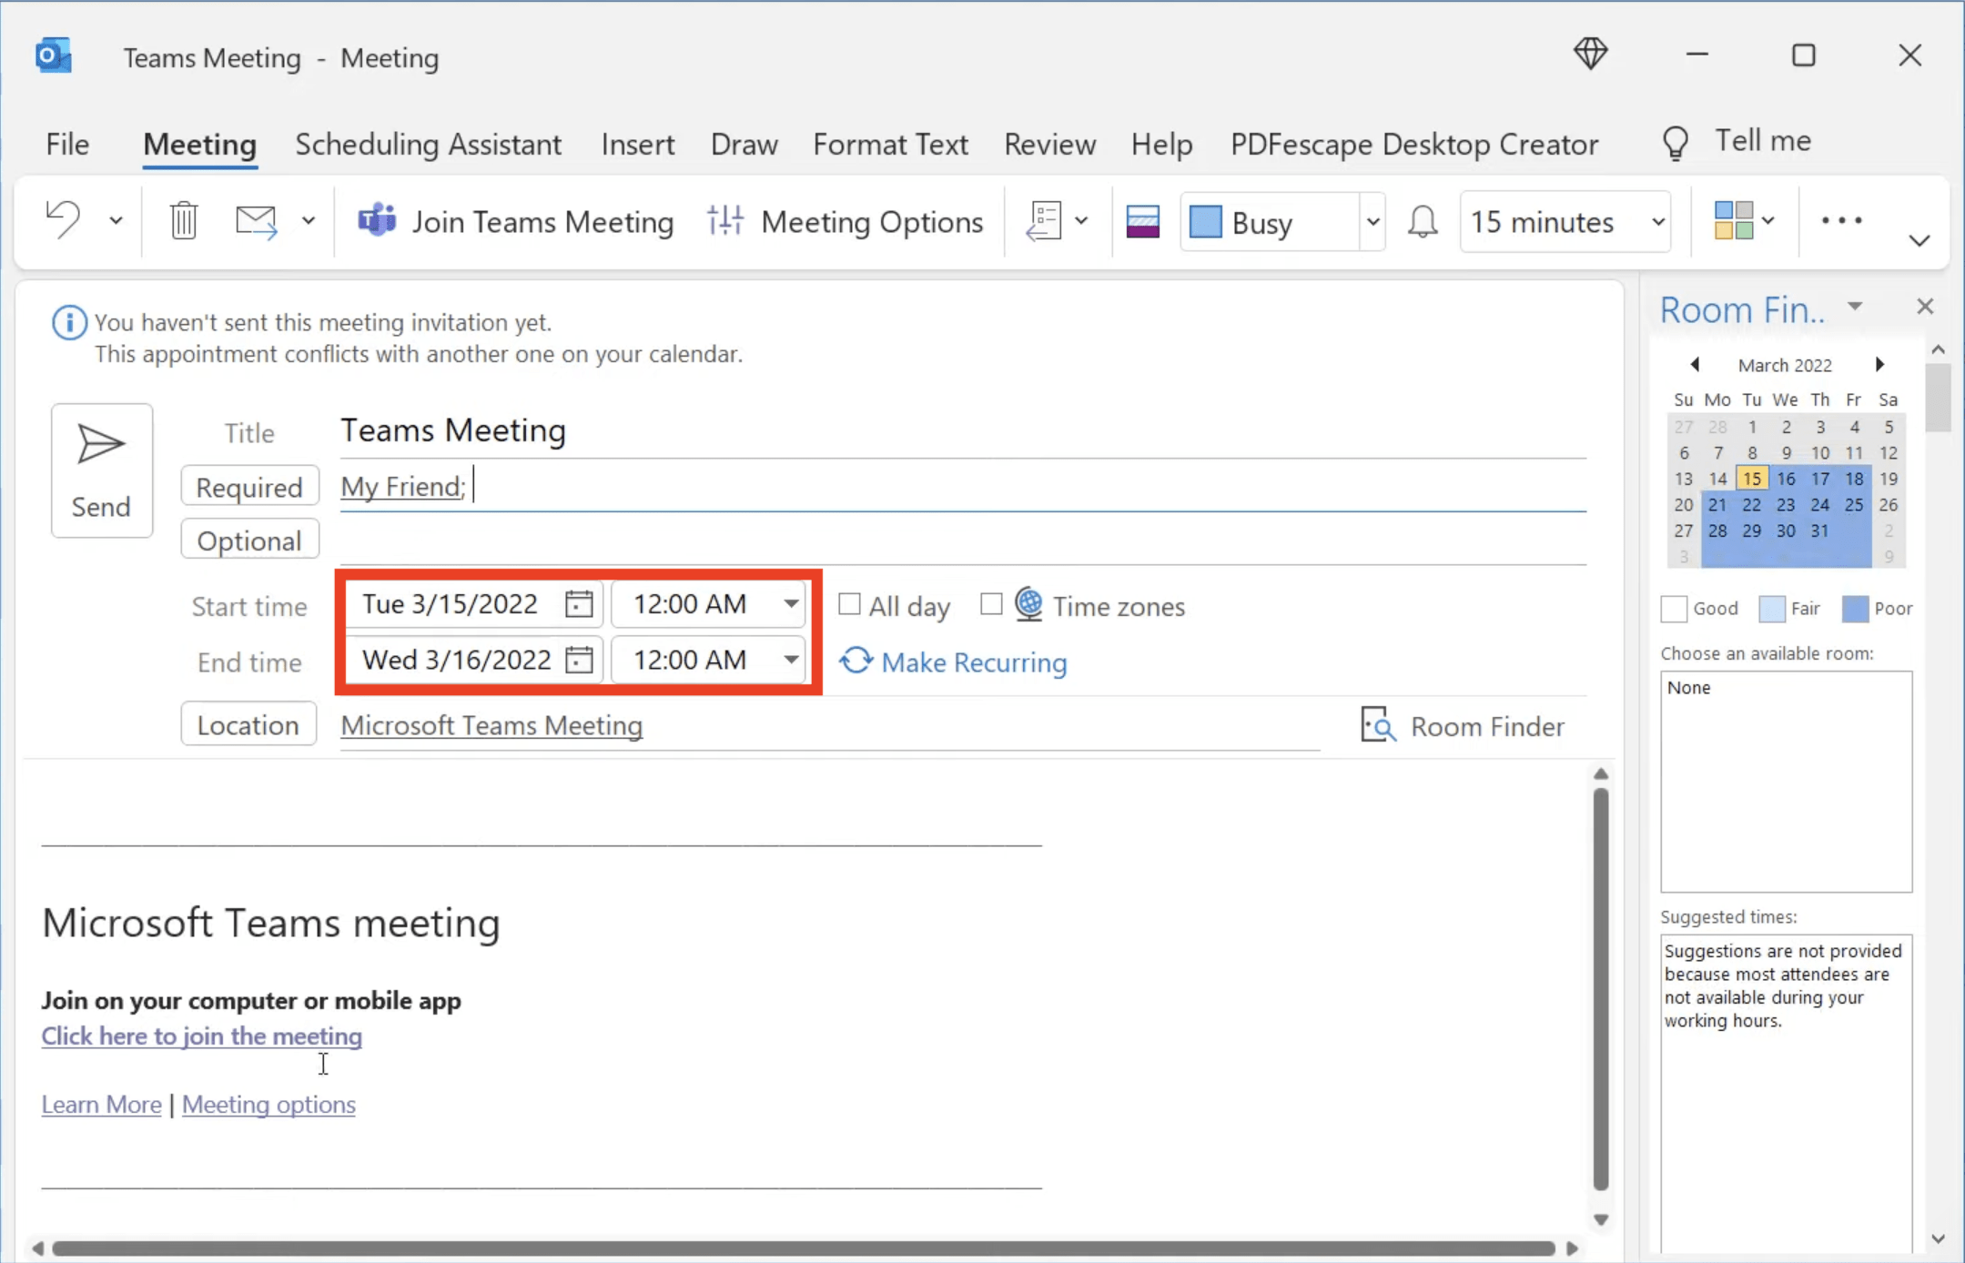The height and width of the screenshot is (1263, 1965).
Task: Open the Room Finder pane options arrow
Action: (1855, 307)
